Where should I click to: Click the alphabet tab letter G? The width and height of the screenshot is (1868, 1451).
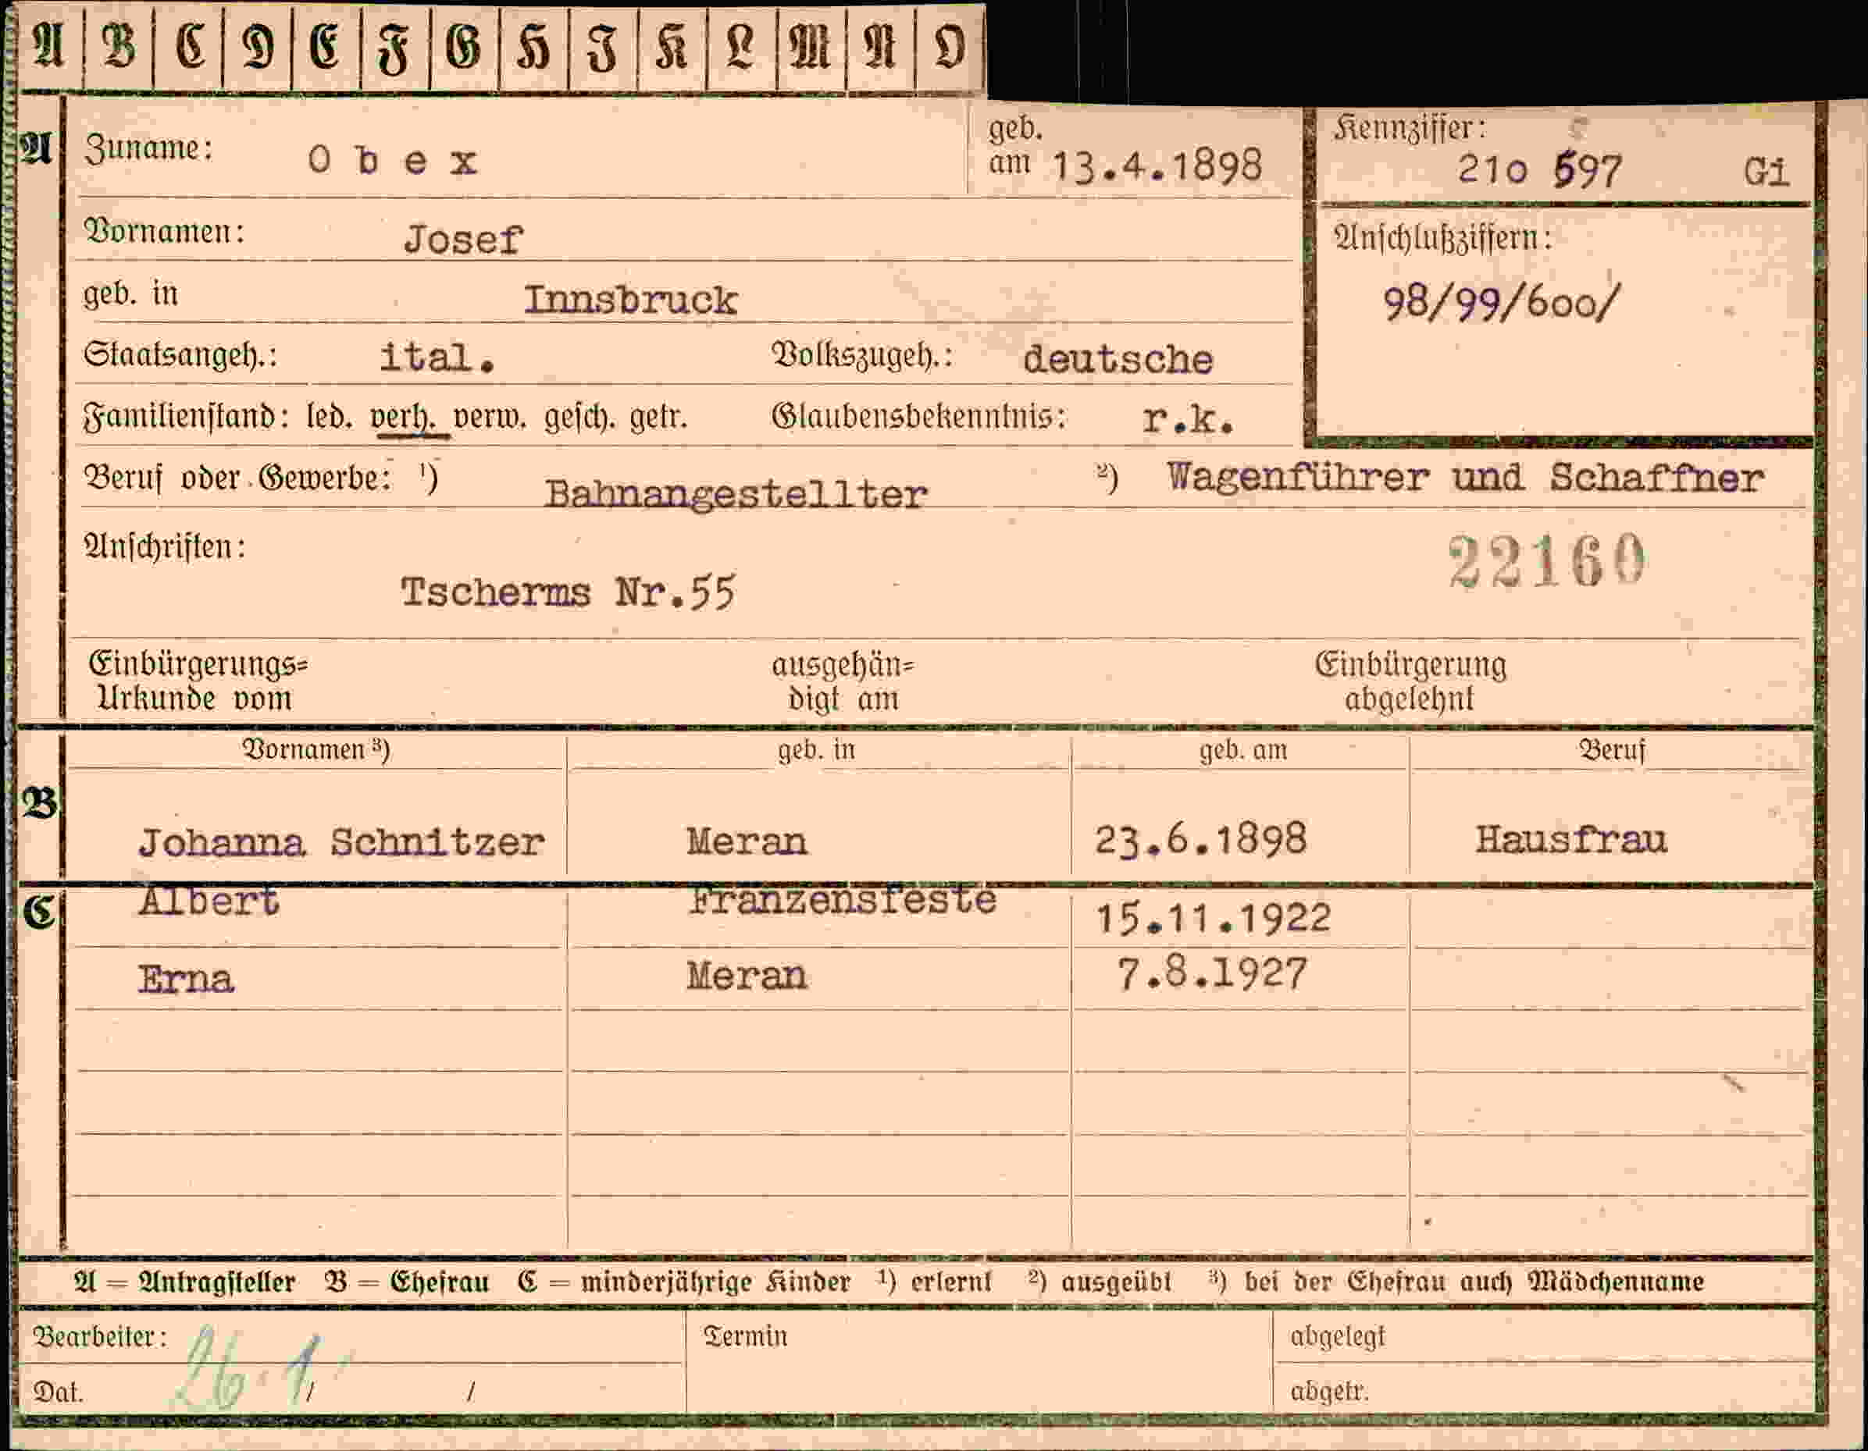click(x=463, y=46)
